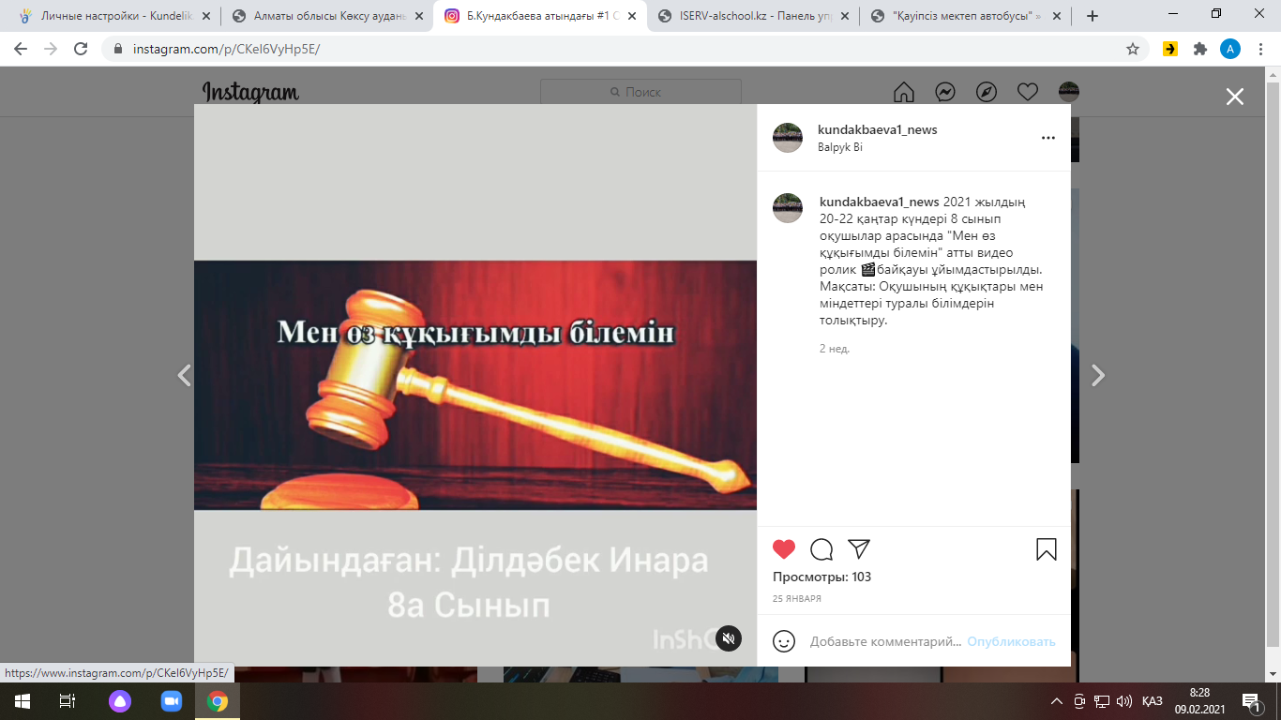
Task: Close the Instagram browser tab
Action: (631, 16)
